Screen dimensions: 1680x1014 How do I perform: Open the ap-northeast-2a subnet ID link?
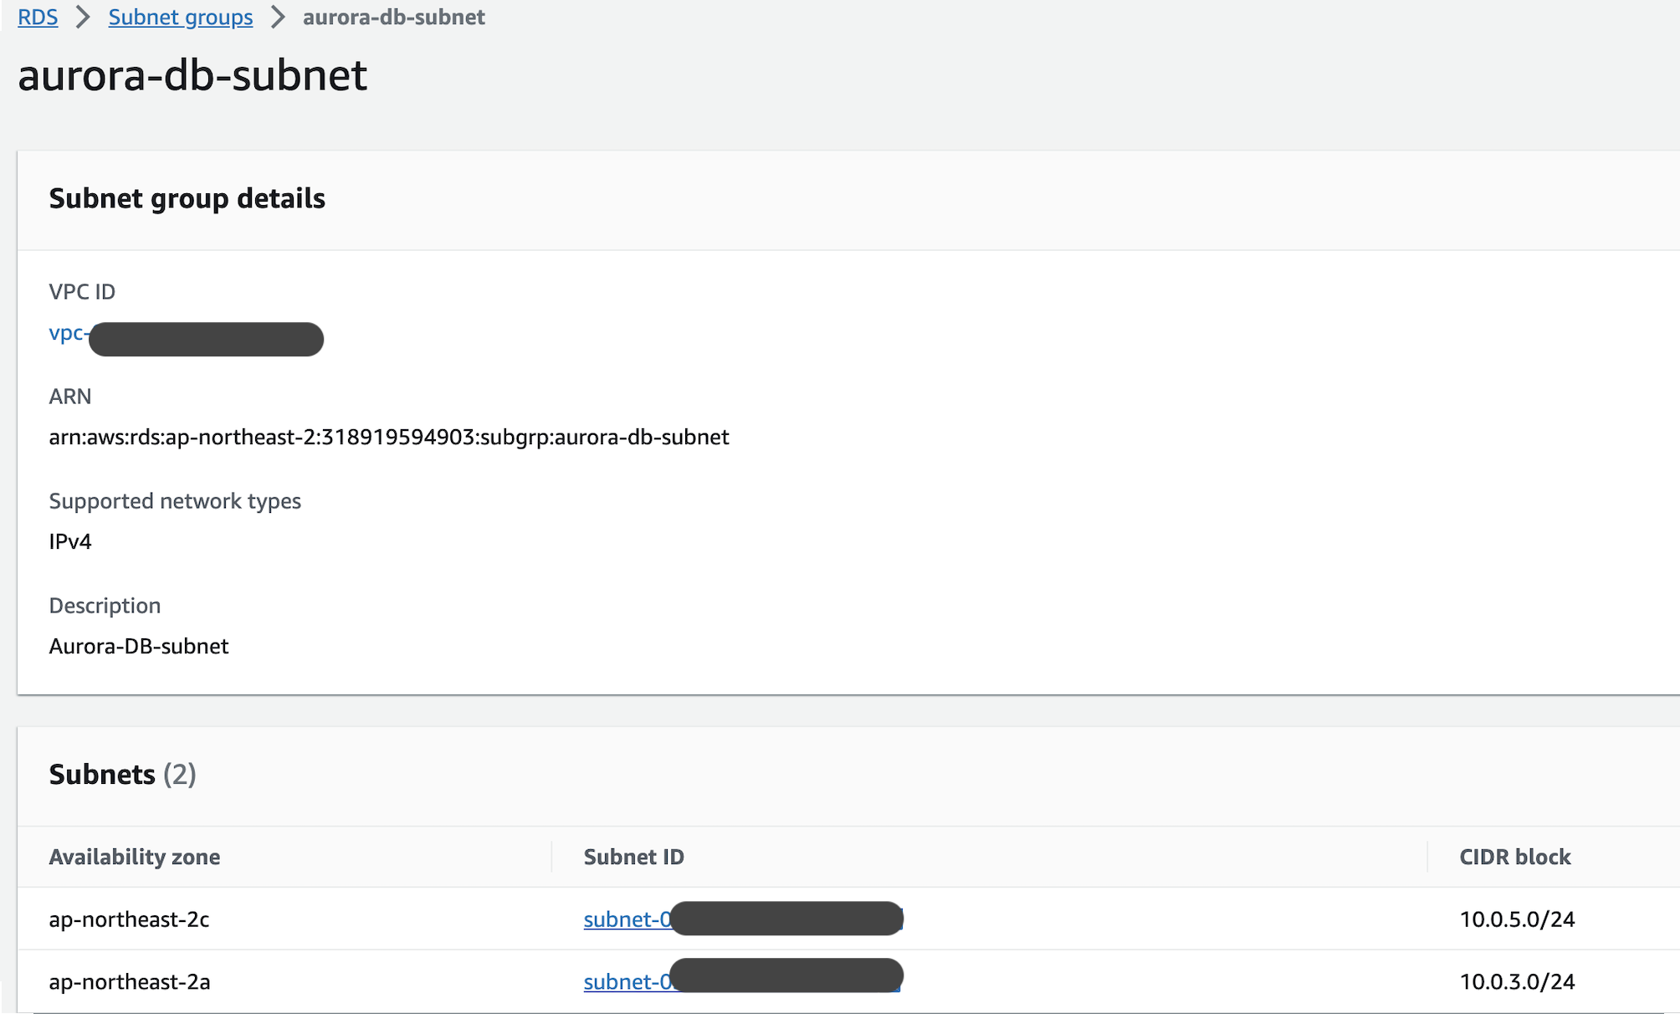click(x=627, y=981)
